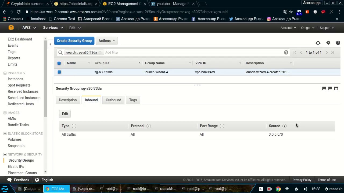Open the table settings gear

pos(328,43)
